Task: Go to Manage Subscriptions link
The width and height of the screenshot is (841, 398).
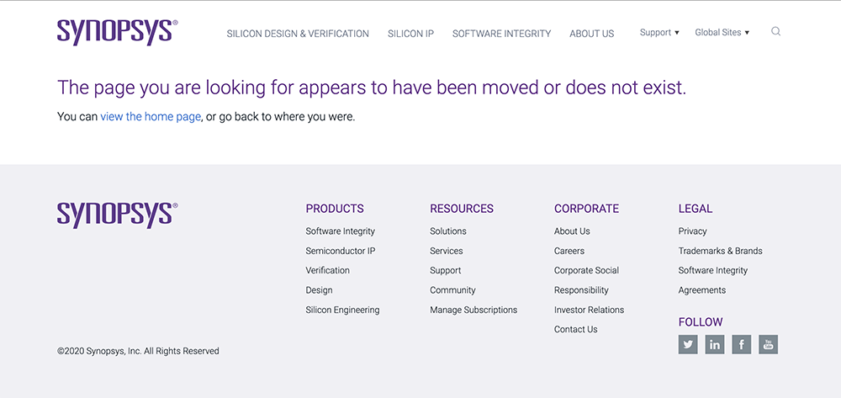Action: coord(473,310)
